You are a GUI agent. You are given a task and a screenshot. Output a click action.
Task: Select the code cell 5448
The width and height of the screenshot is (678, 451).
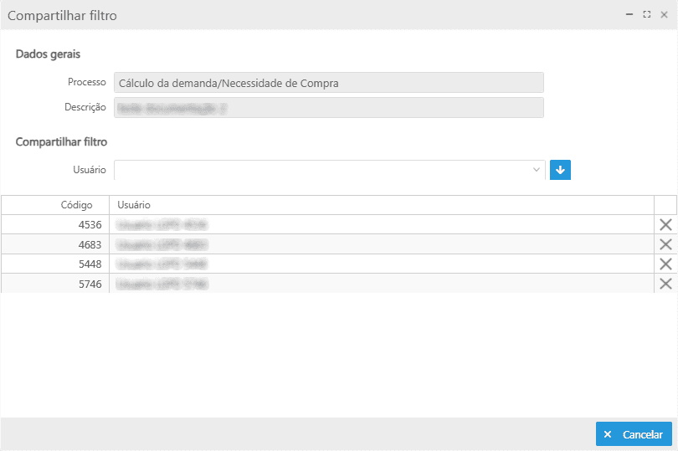[55, 264]
